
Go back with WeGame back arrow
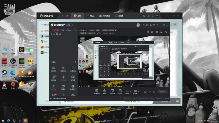[x=62, y=16]
